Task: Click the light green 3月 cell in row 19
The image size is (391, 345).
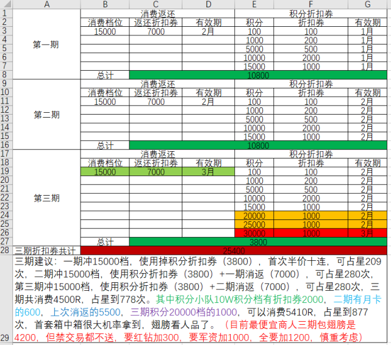Action: point(209,172)
